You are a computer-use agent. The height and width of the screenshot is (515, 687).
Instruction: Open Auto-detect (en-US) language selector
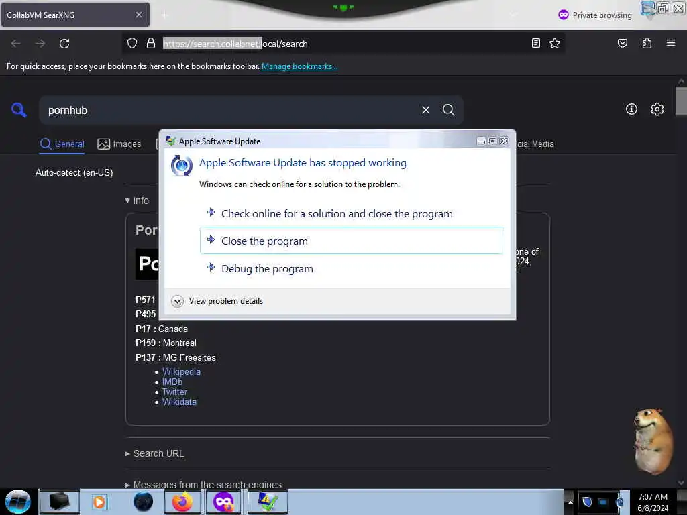[74, 172]
